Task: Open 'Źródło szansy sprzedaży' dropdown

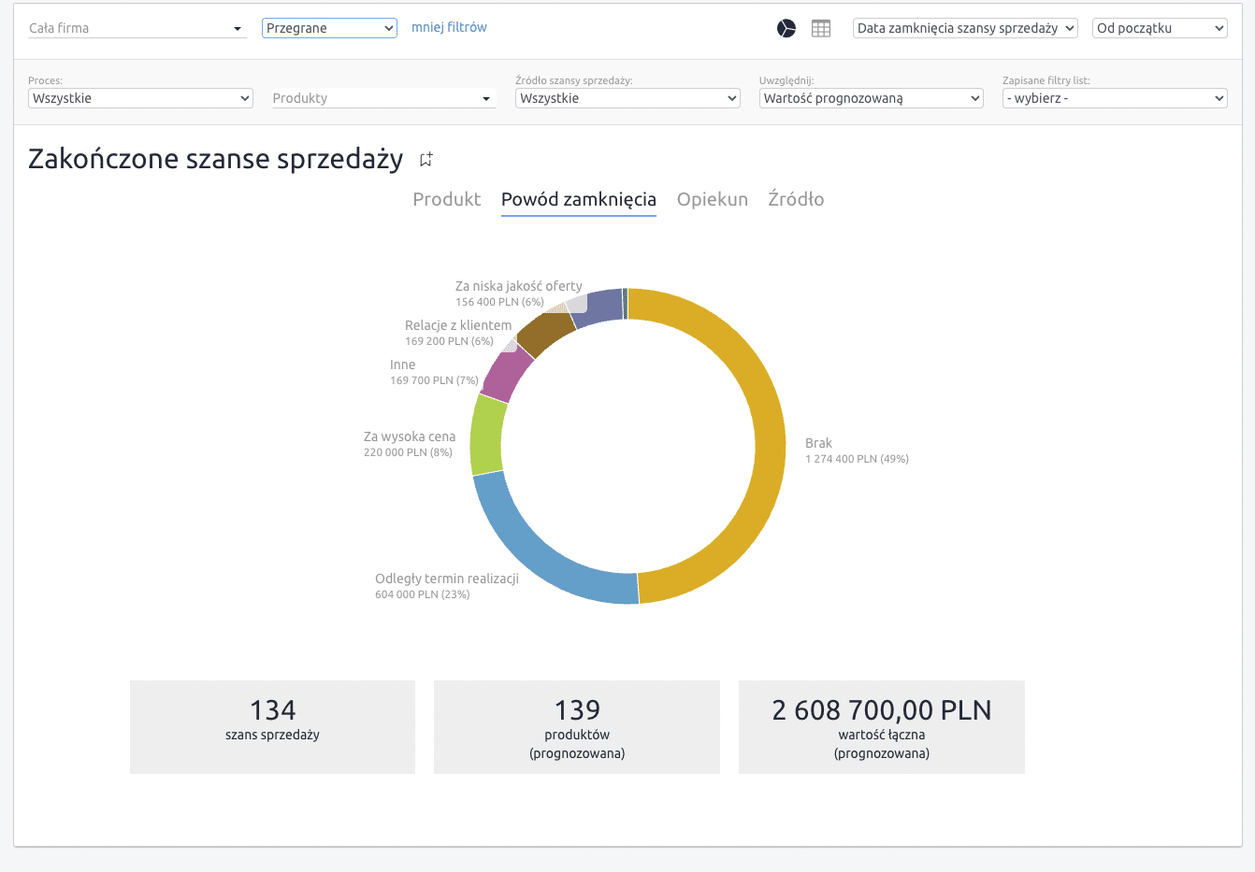Action: [x=627, y=97]
